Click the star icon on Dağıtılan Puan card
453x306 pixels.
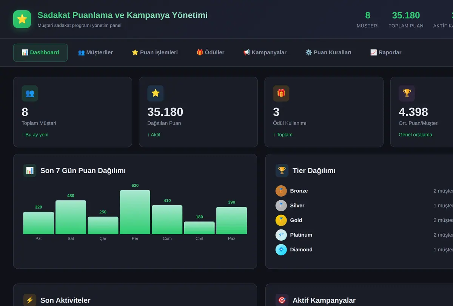pyautogui.click(x=156, y=93)
